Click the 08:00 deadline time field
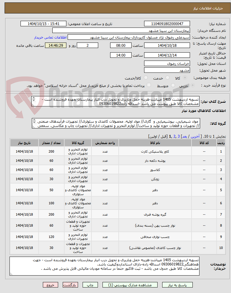This screenshot has width=231, height=293. (x=121, y=45)
